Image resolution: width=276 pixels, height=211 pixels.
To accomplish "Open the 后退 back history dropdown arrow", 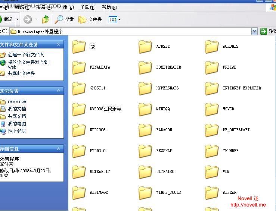I will pos(17,19).
